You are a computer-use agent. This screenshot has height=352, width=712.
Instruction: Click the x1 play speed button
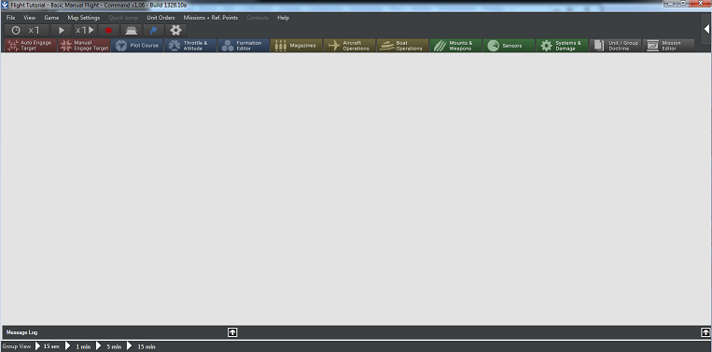[85, 31]
